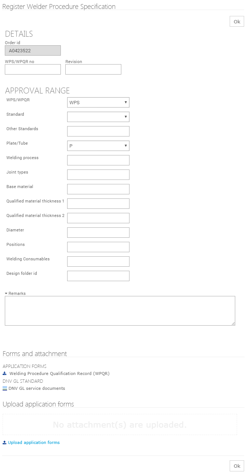Click inside the Remarks text area

pos(120,311)
